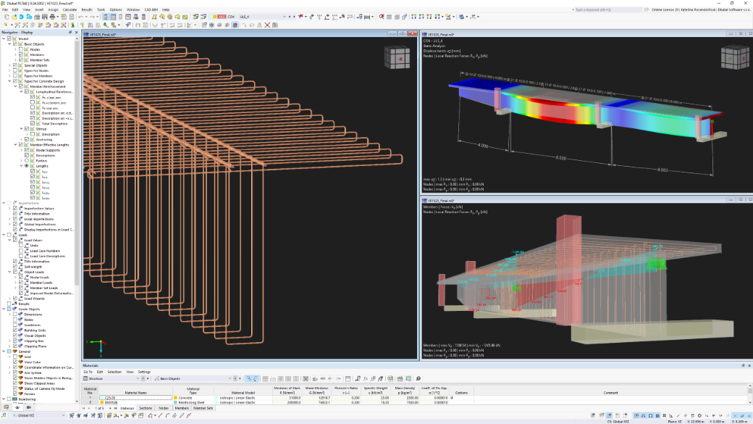The height and width of the screenshot is (424, 753).
Task: Expand the Numbering tree node
Action: pos(4,399)
